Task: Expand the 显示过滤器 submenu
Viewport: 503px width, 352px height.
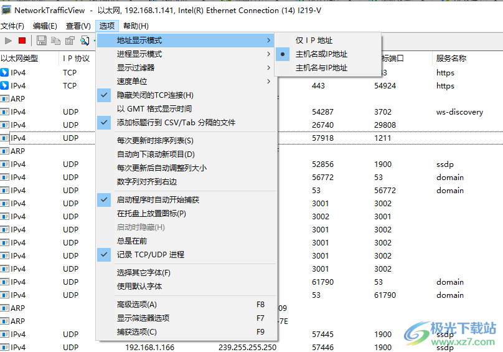Action: (187, 68)
